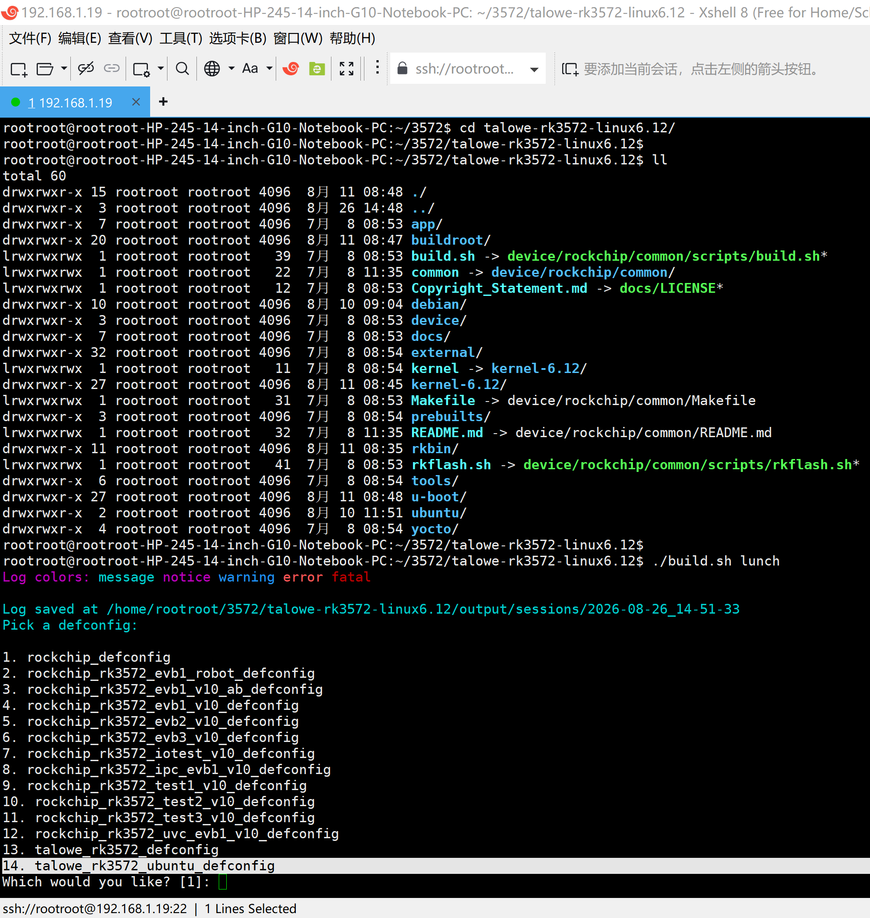870x918 pixels.
Task: Expand the Open session dropdown arrow
Action: pos(64,69)
